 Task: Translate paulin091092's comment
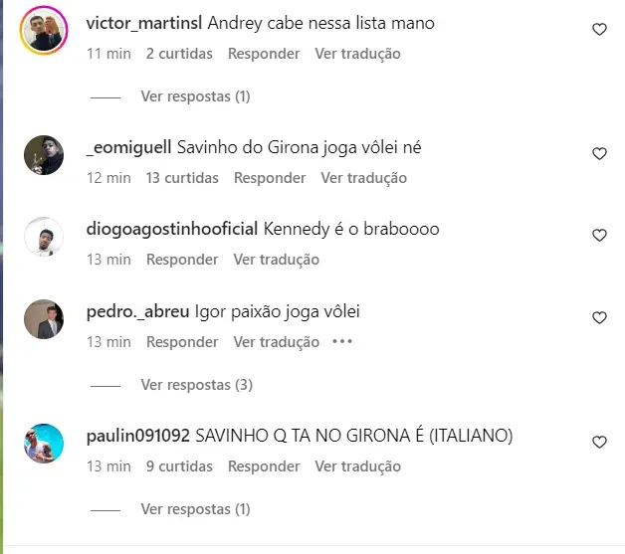[x=357, y=466]
